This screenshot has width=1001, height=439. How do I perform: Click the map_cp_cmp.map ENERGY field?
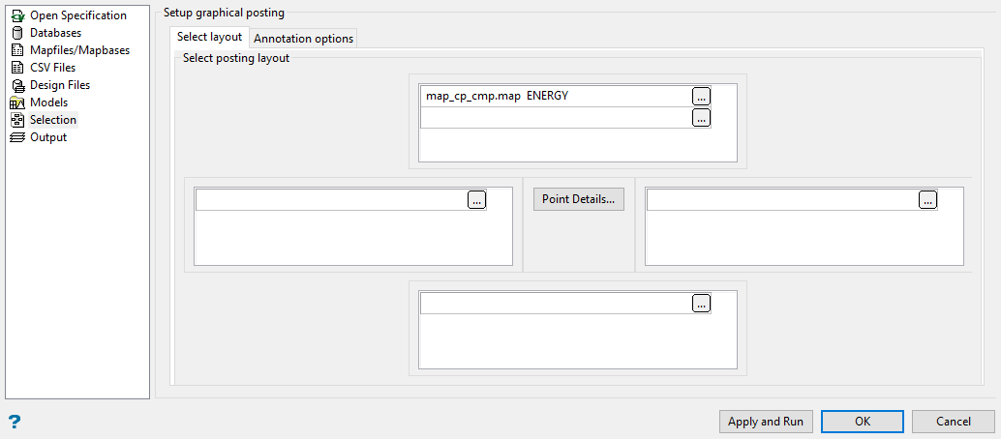tap(556, 97)
